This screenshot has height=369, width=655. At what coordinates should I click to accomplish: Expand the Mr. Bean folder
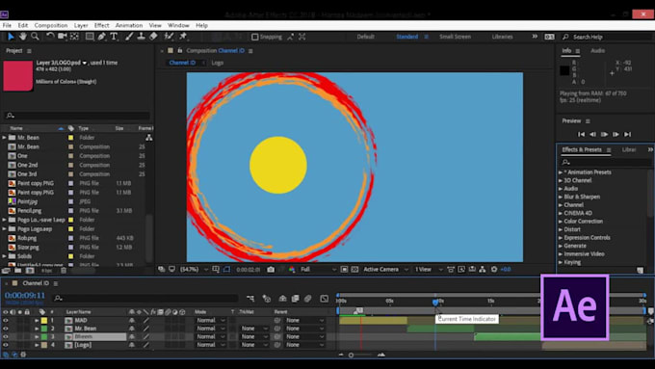4,138
